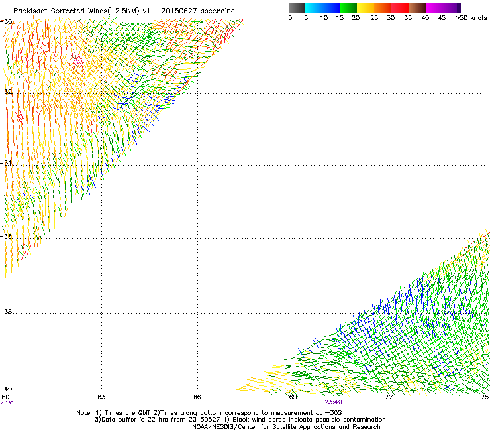Select the orange 25–30 knots legend segment

[383, 8]
